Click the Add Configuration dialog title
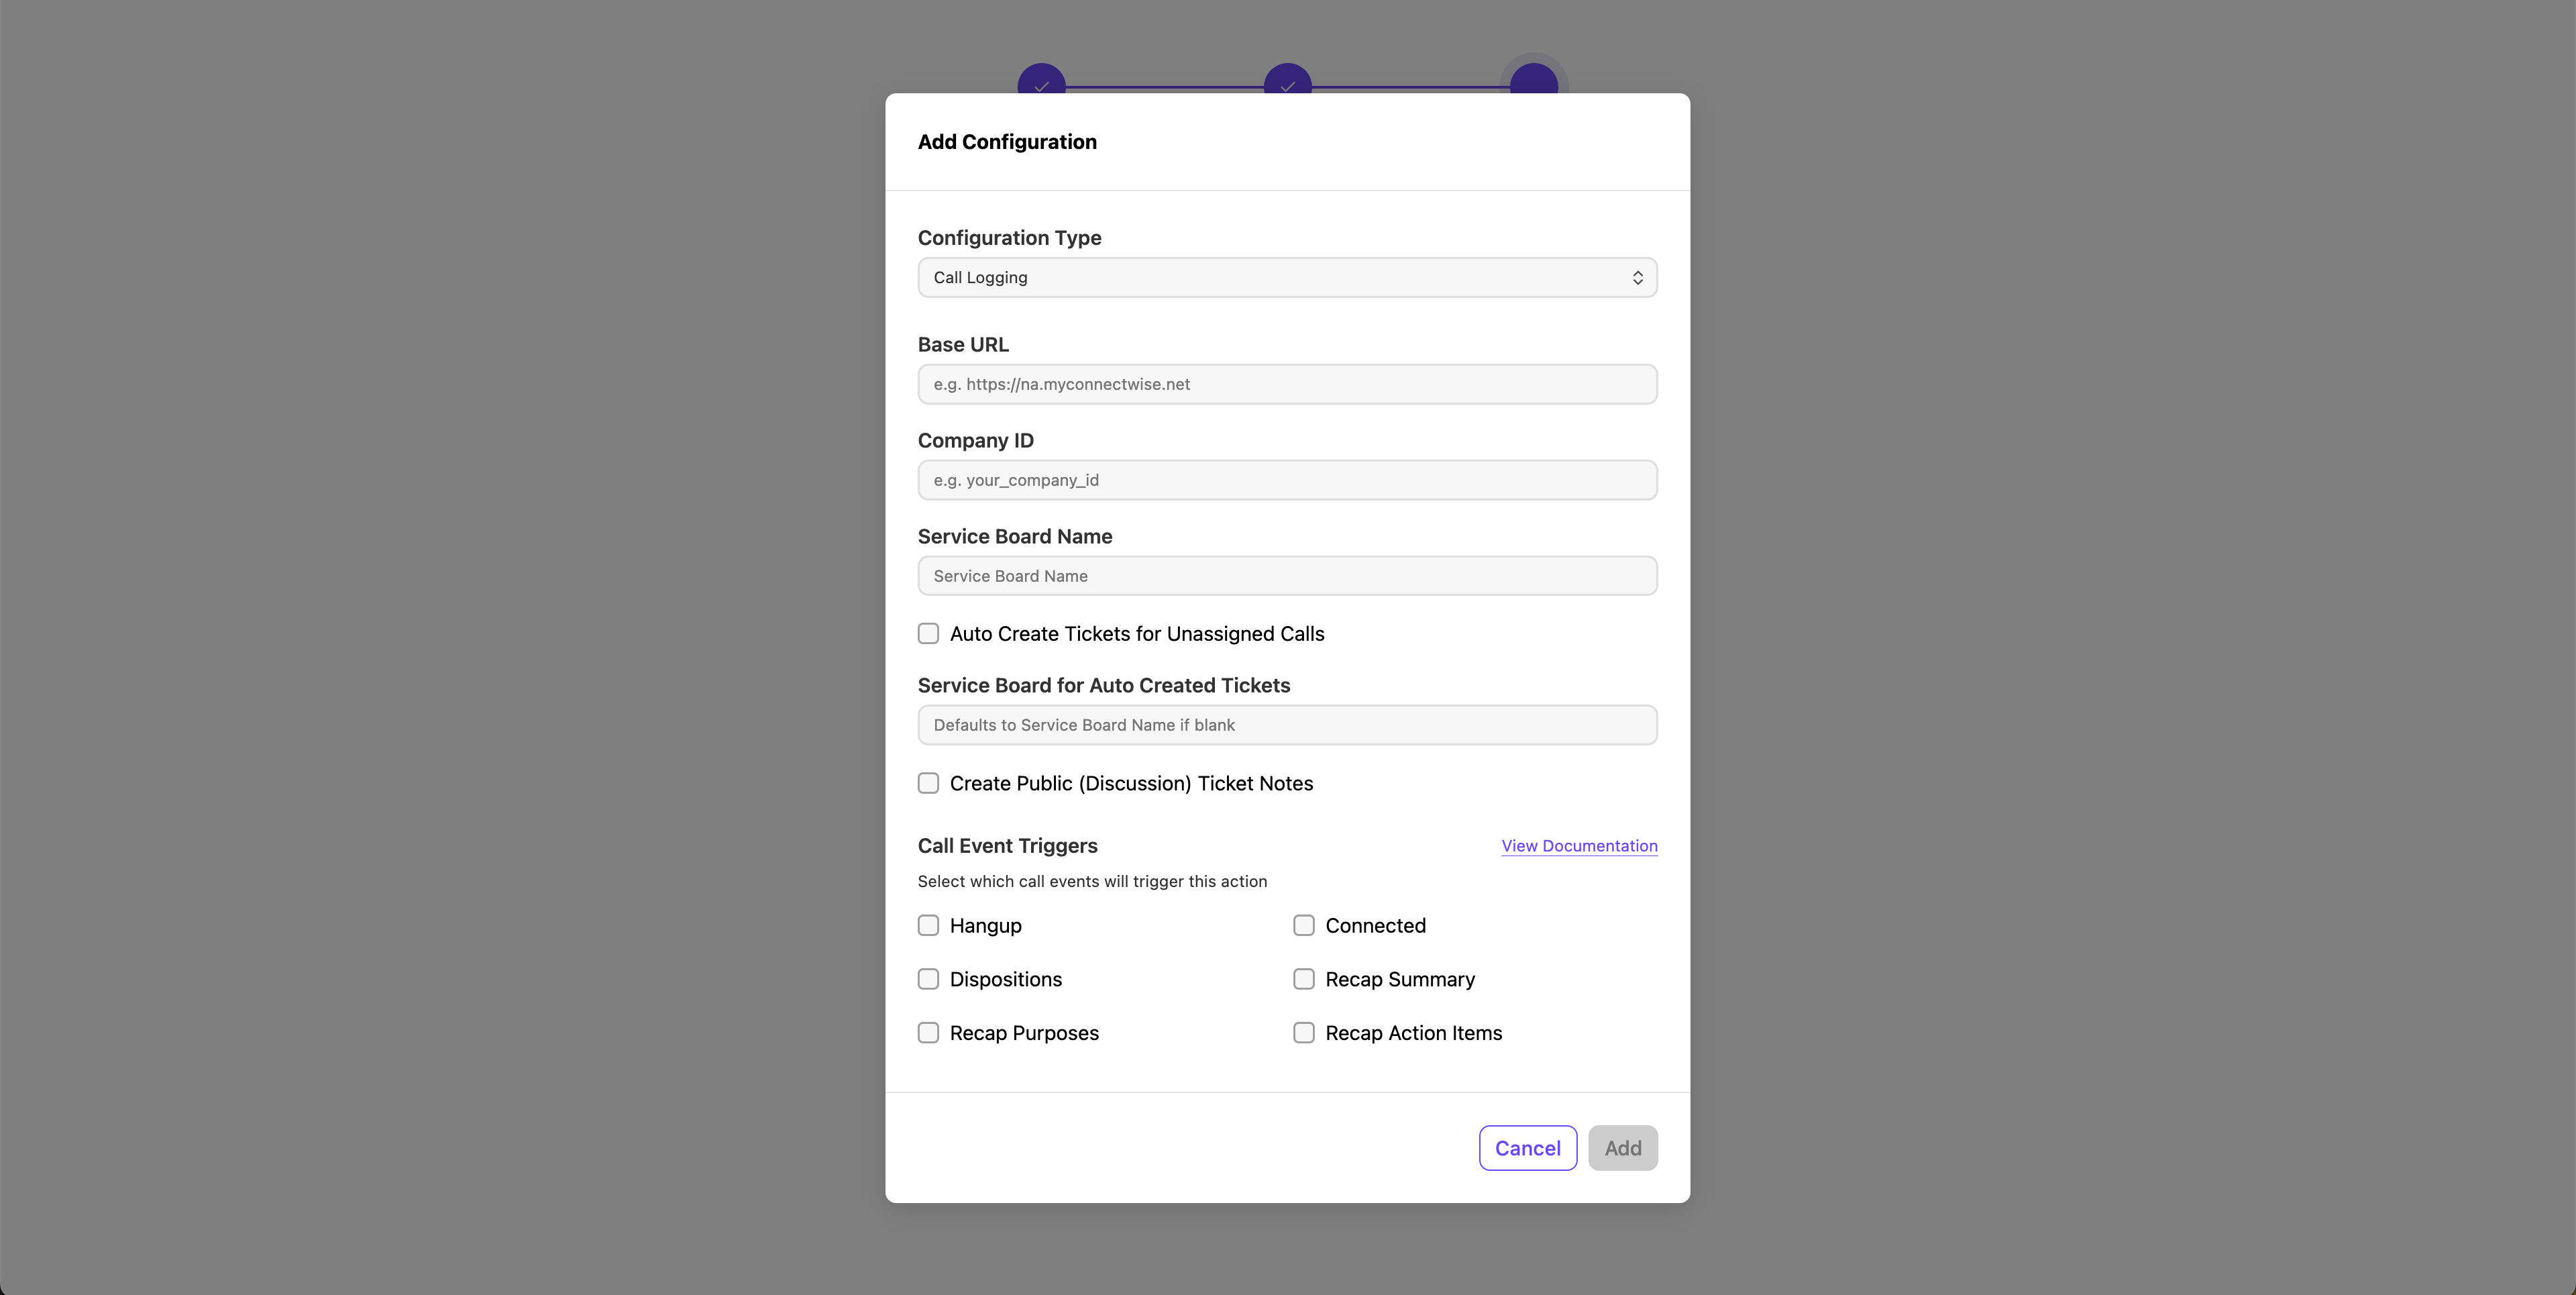Image resolution: width=2576 pixels, height=1295 pixels. tap(1007, 142)
